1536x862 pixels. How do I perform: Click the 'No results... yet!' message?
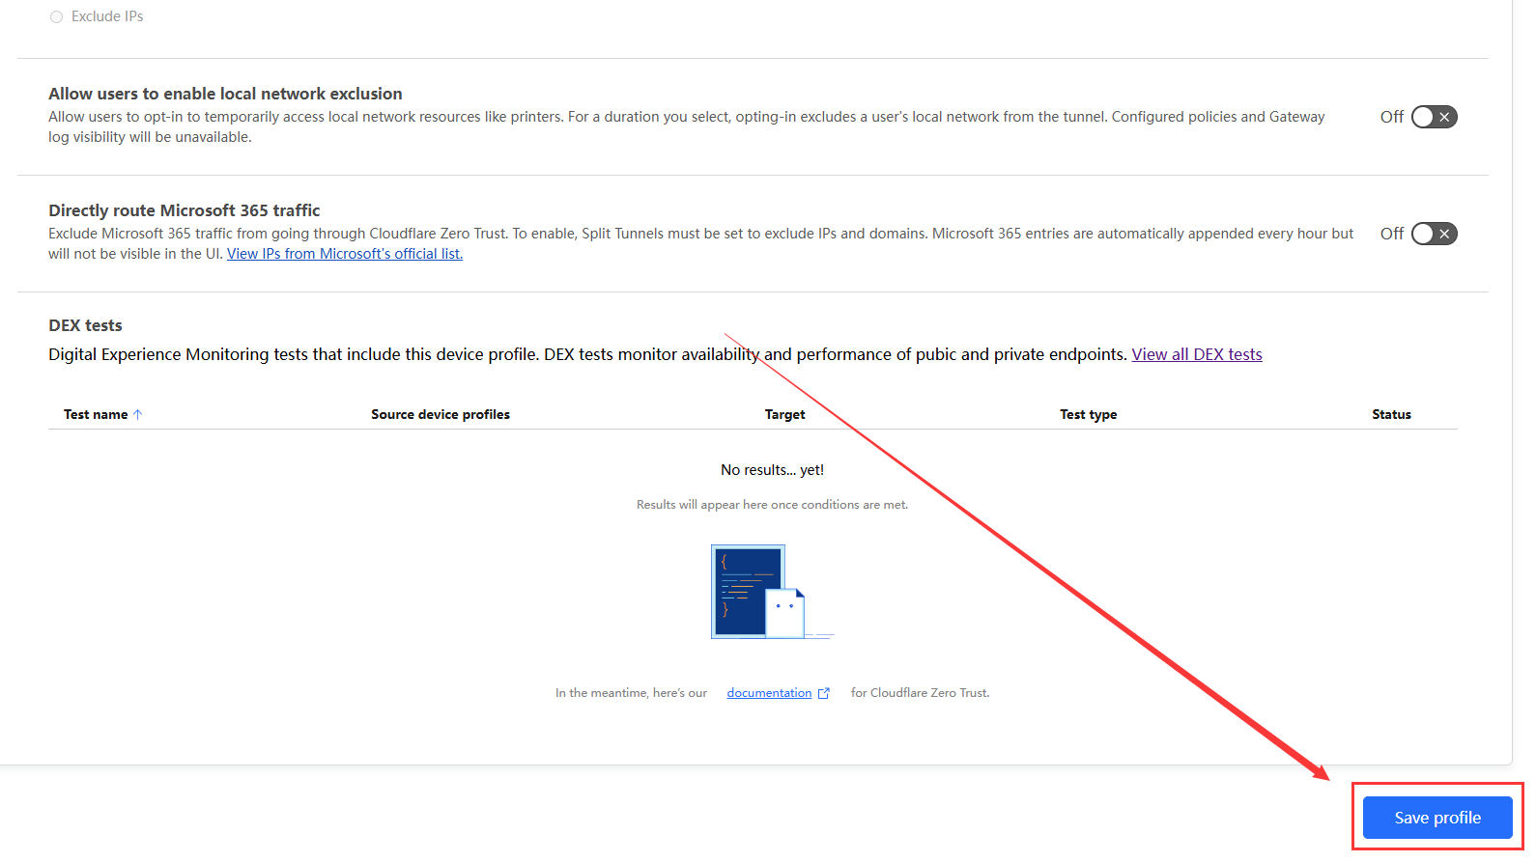(x=772, y=470)
